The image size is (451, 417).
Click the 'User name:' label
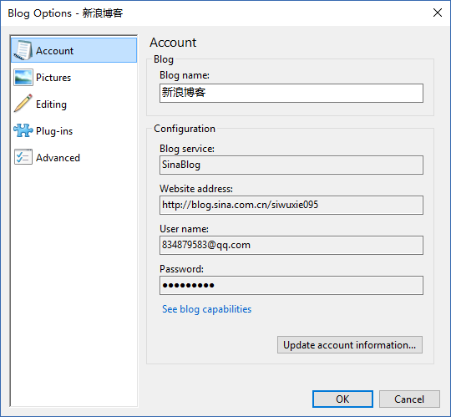(x=184, y=229)
